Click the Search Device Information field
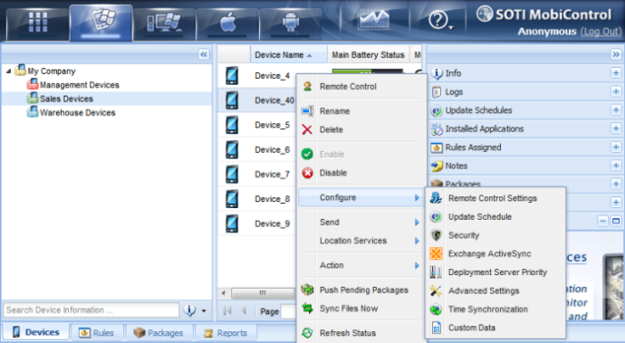The image size is (625, 343). 91,310
